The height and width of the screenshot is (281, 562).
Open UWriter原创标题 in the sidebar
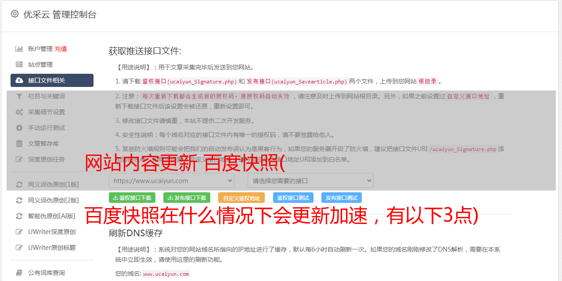point(52,248)
